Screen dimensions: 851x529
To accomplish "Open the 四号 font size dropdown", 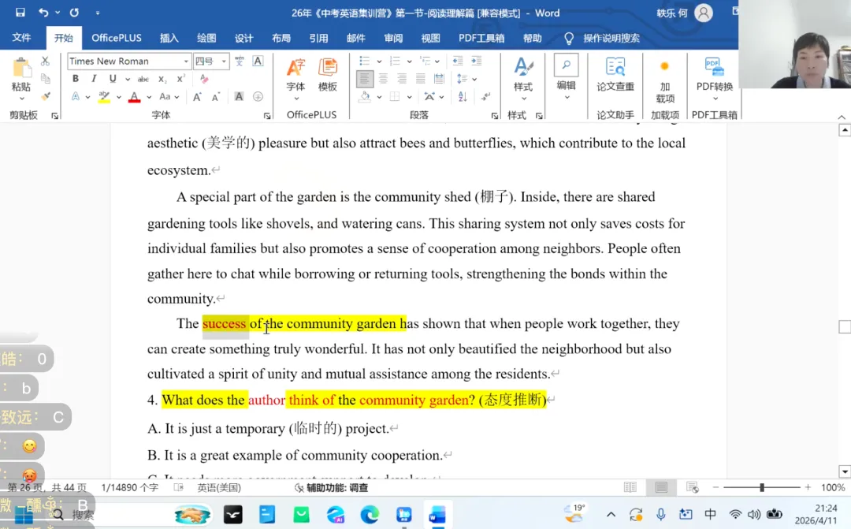I will coord(224,61).
